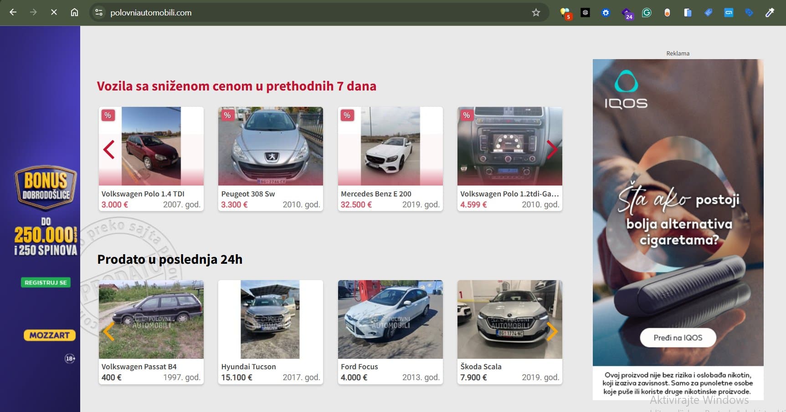The width and height of the screenshot is (786, 412).
Task: Click the 1997. god. year label
Action: (182, 377)
